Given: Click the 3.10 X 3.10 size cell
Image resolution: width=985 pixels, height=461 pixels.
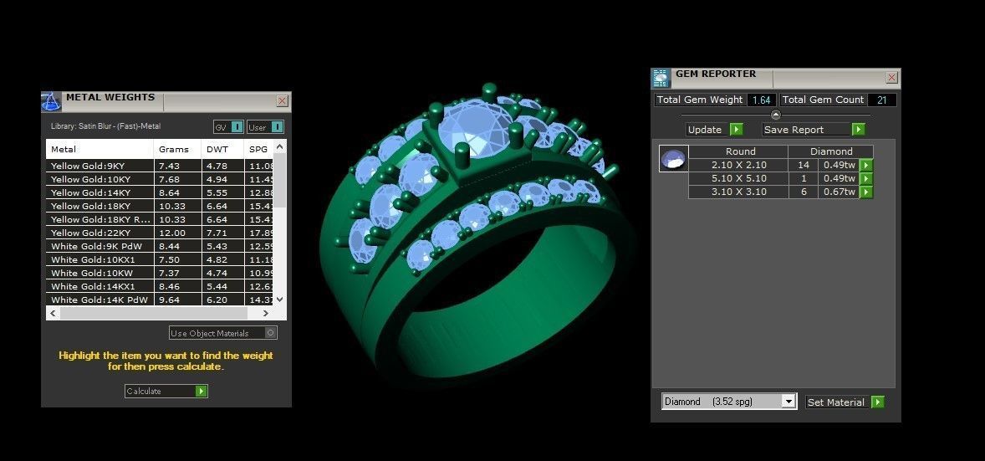Looking at the screenshot, I should pyautogui.click(x=739, y=192).
